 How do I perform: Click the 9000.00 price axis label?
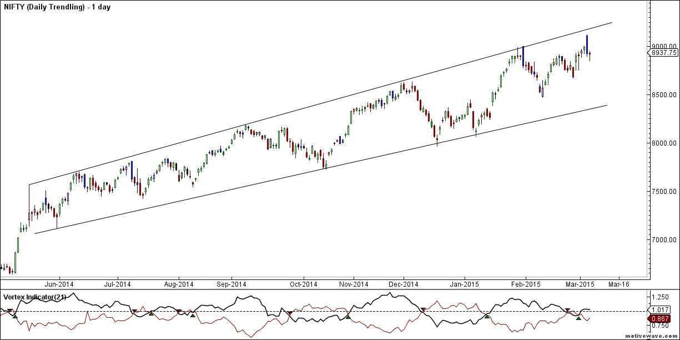tap(664, 46)
